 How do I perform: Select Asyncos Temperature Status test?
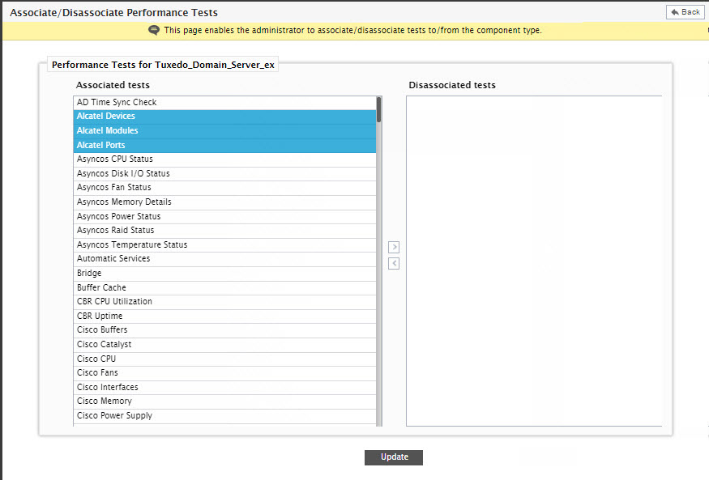coord(224,245)
